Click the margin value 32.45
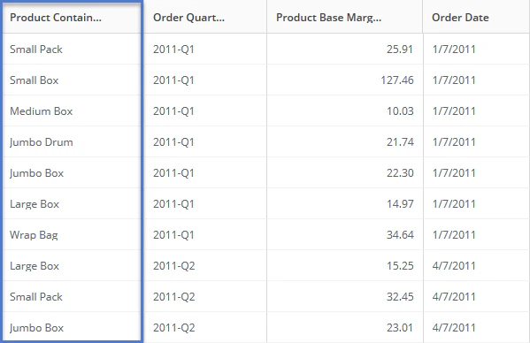530x343 pixels. pos(400,297)
